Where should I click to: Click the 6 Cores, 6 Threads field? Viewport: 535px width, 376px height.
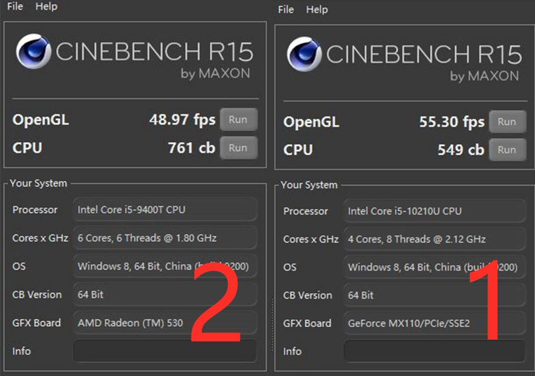[164, 238]
